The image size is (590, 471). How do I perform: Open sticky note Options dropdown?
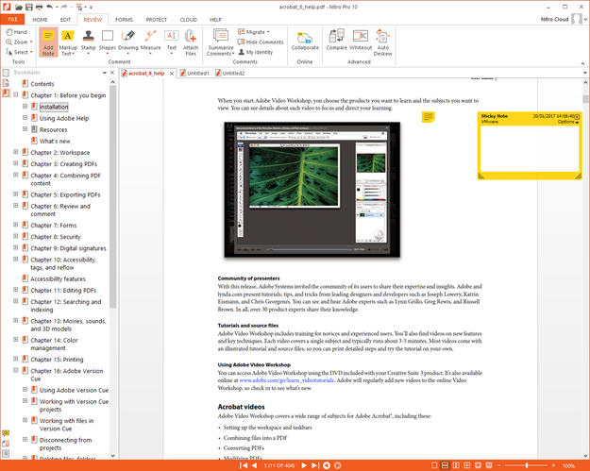[568, 122]
